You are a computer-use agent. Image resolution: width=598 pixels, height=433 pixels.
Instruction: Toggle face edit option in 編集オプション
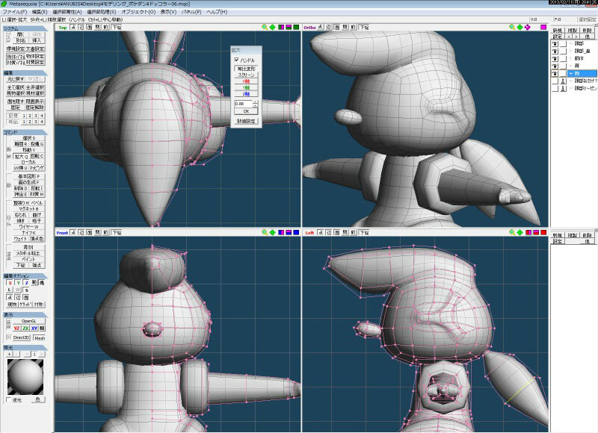click(x=26, y=297)
